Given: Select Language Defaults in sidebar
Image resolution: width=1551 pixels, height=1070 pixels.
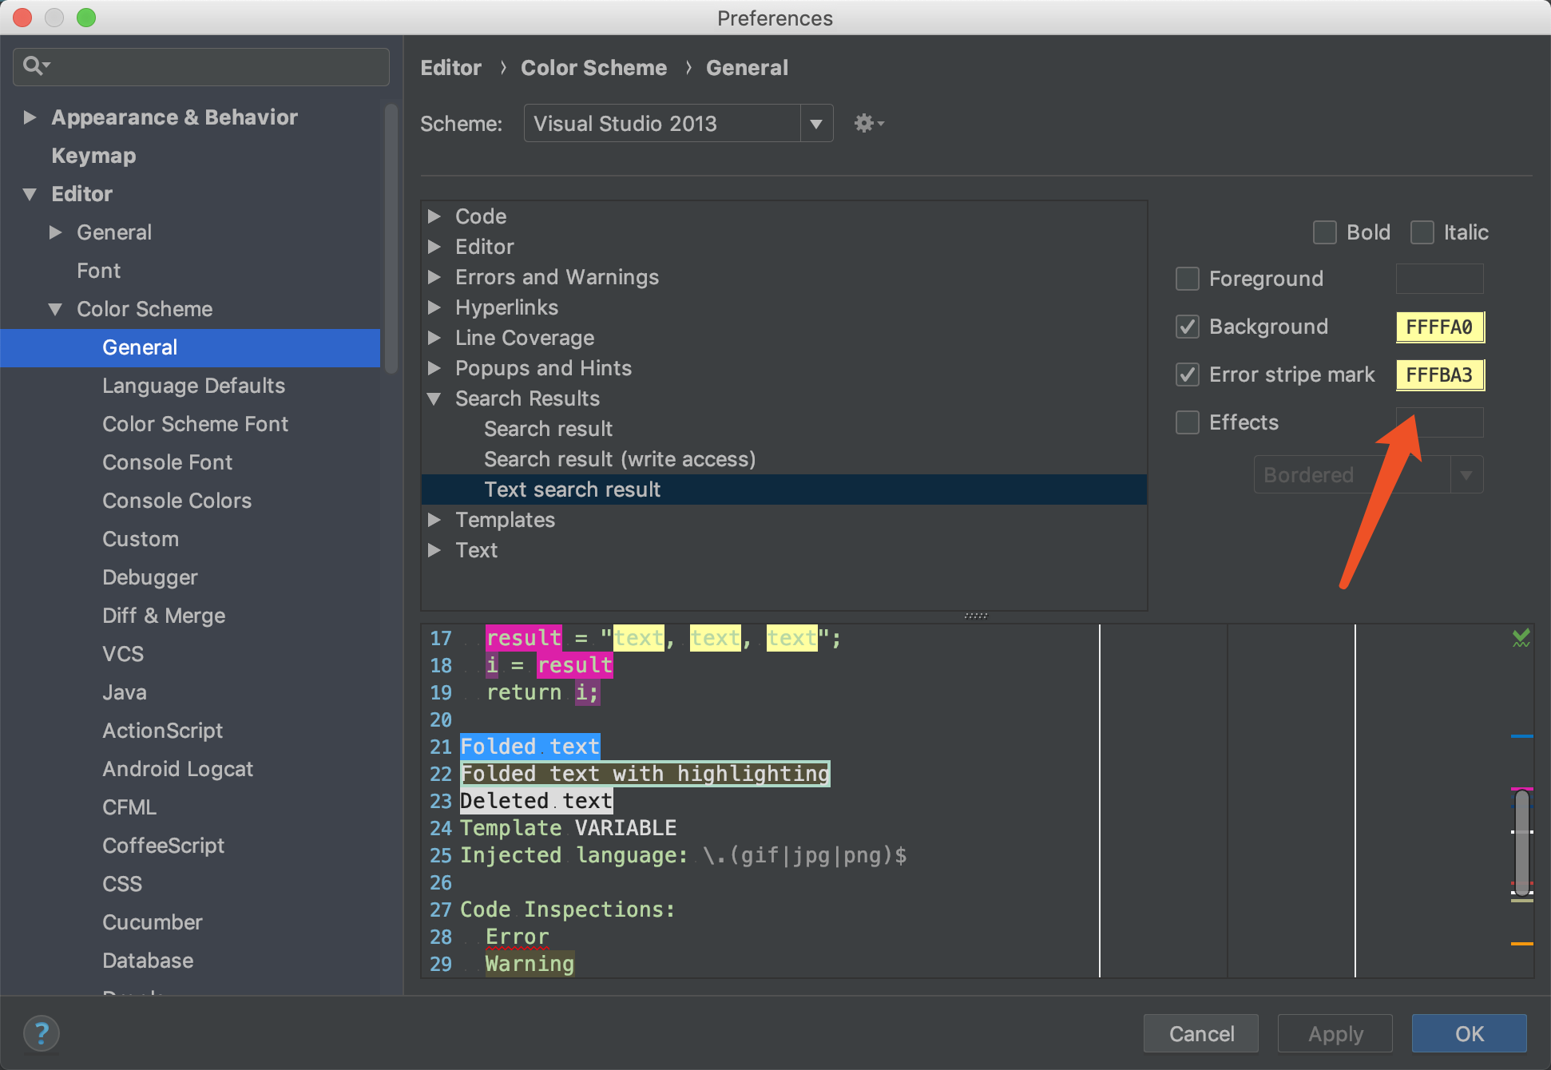Looking at the screenshot, I should pyautogui.click(x=193, y=386).
